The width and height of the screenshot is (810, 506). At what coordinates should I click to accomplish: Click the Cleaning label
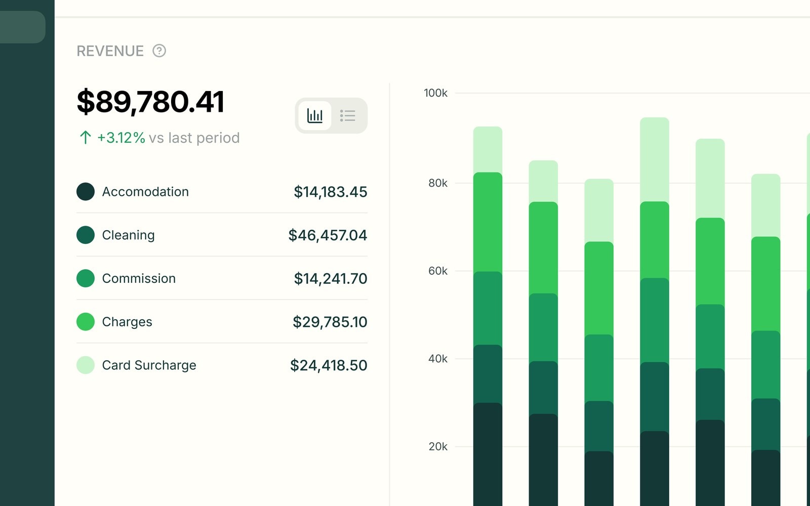pyautogui.click(x=128, y=235)
